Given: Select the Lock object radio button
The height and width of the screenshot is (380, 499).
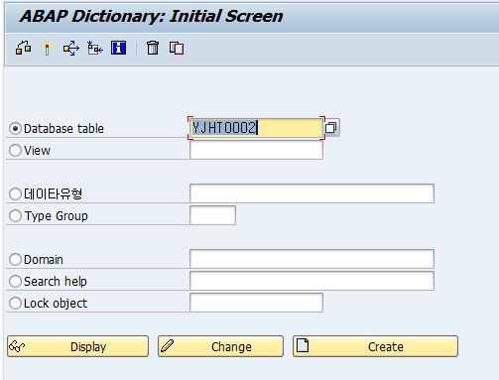Looking at the screenshot, I should click(15, 304).
